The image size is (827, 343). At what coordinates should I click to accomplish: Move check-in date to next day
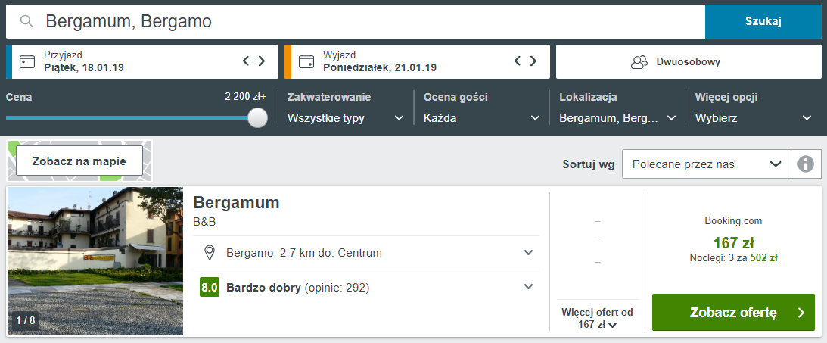tap(262, 61)
